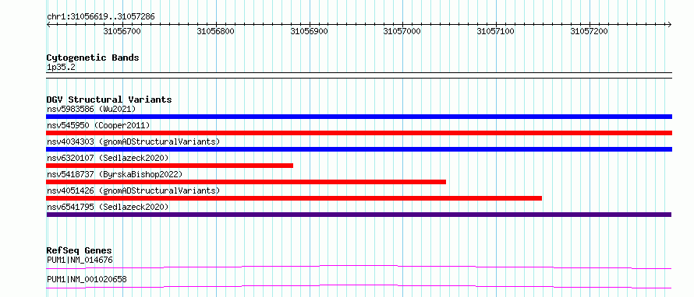Select the red nsv545950 Cooper2011 bar
This screenshot has width=694, height=297.
tap(359, 133)
